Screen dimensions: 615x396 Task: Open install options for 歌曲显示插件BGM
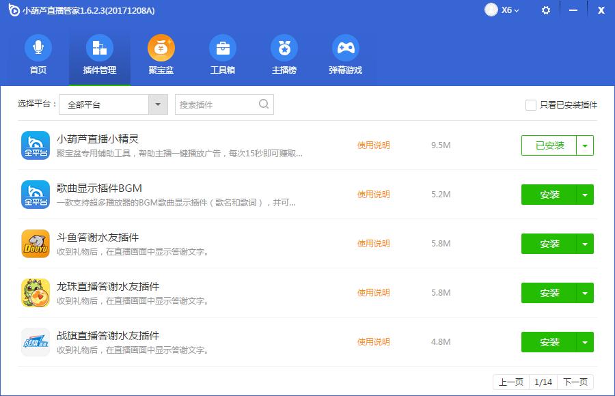pos(585,195)
